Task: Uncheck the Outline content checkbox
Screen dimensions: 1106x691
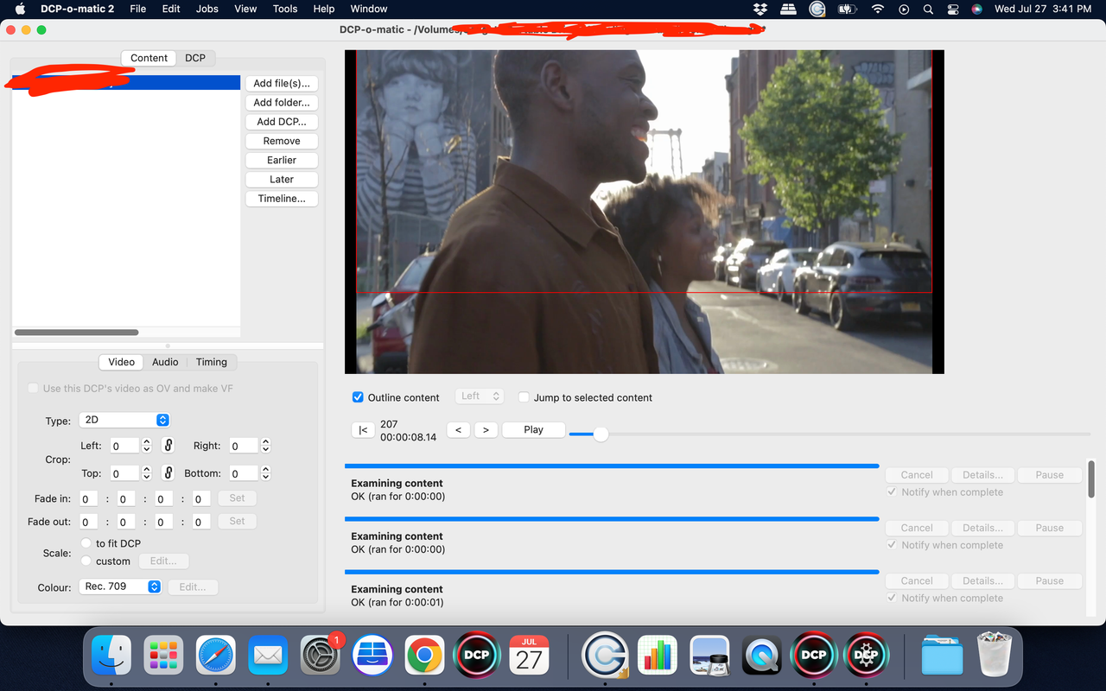Action: coord(357,397)
